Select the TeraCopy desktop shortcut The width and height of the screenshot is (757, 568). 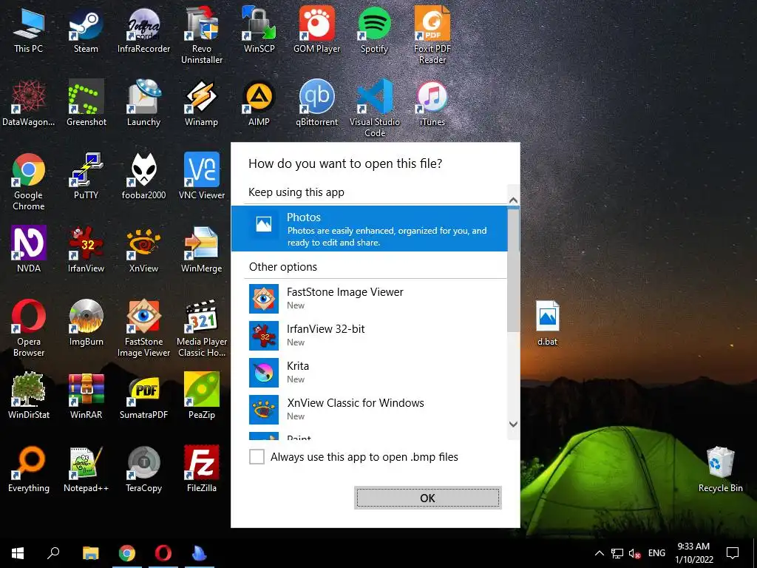click(144, 469)
